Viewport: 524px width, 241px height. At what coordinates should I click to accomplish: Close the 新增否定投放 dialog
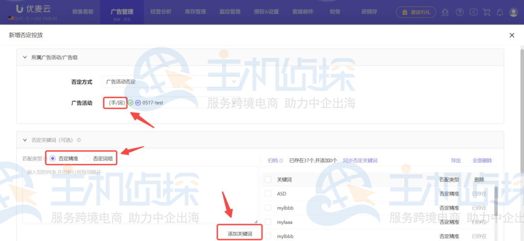click(512, 35)
